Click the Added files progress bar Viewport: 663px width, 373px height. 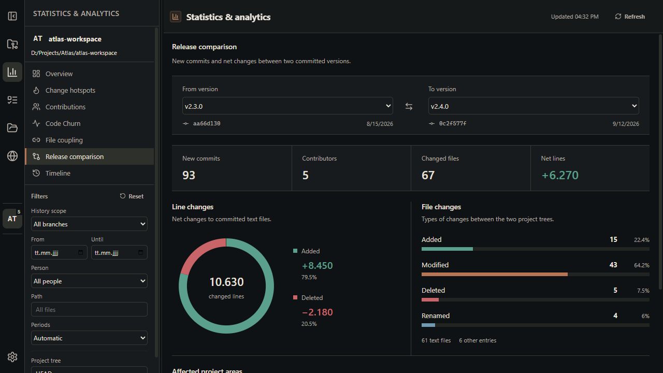[x=535, y=249]
